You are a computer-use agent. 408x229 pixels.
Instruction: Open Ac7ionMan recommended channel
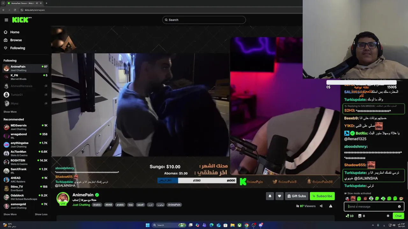[x=25, y=153]
